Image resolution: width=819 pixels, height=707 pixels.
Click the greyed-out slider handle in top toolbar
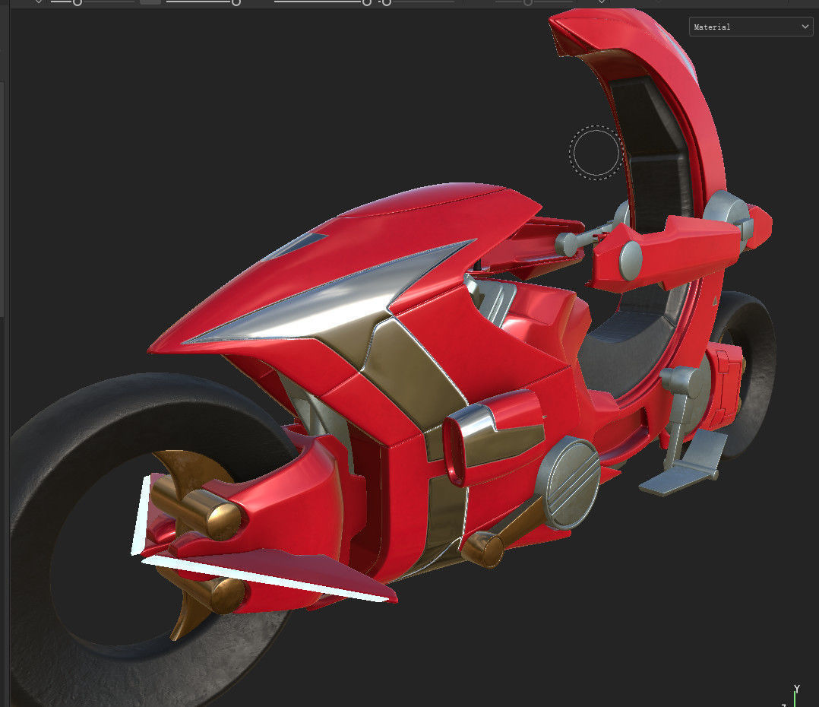pos(528,2)
